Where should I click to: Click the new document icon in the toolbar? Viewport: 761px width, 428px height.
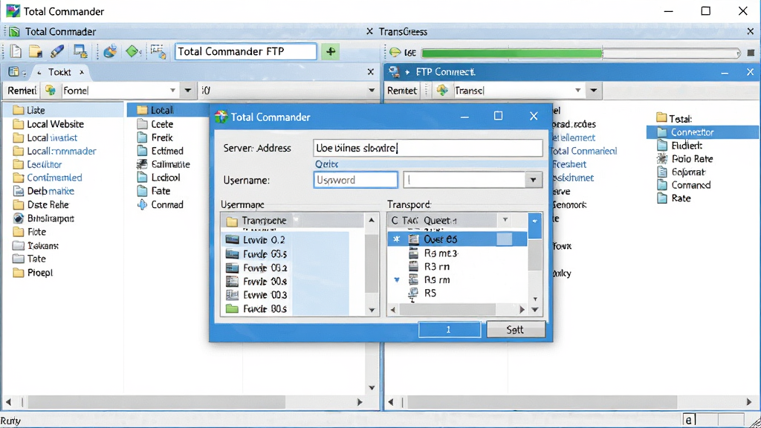click(16, 51)
